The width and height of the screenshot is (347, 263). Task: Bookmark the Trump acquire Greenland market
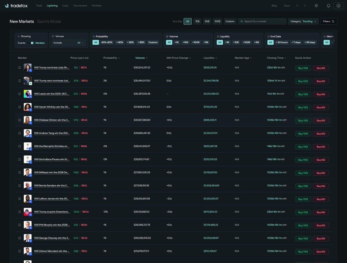tap(20, 212)
